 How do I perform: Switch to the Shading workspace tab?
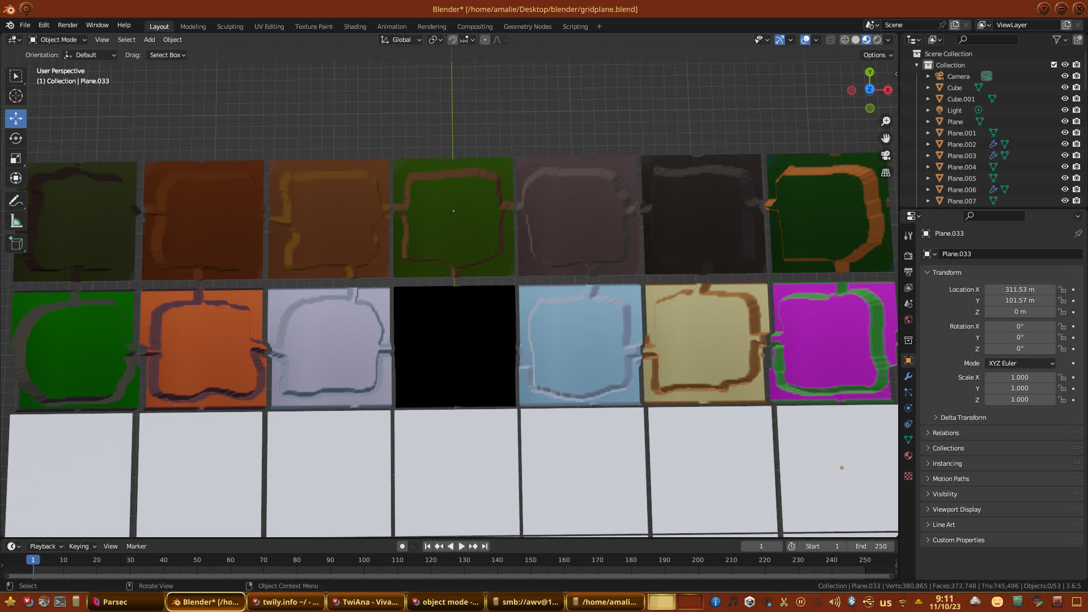coord(355,27)
